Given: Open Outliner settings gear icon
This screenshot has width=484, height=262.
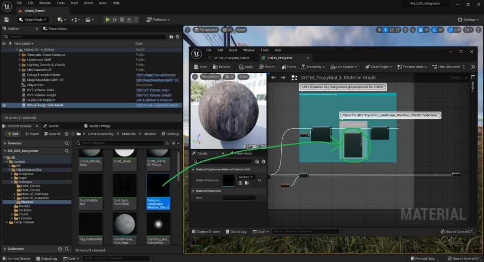Looking at the screenshot, I should (x=178, y=37).
